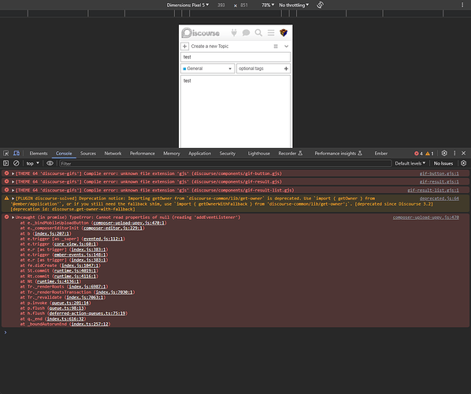
Task: Switch to the Sources tab
Action: click(x=88, y=154)
